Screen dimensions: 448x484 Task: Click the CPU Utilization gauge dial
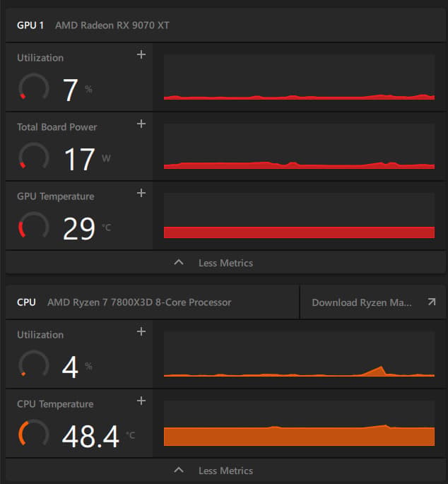[x=34, y=364]
